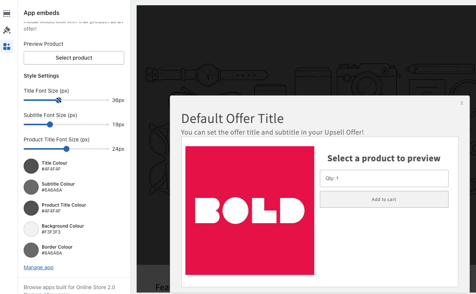
Task: Click the red BOLD product image
Action: 250,210
